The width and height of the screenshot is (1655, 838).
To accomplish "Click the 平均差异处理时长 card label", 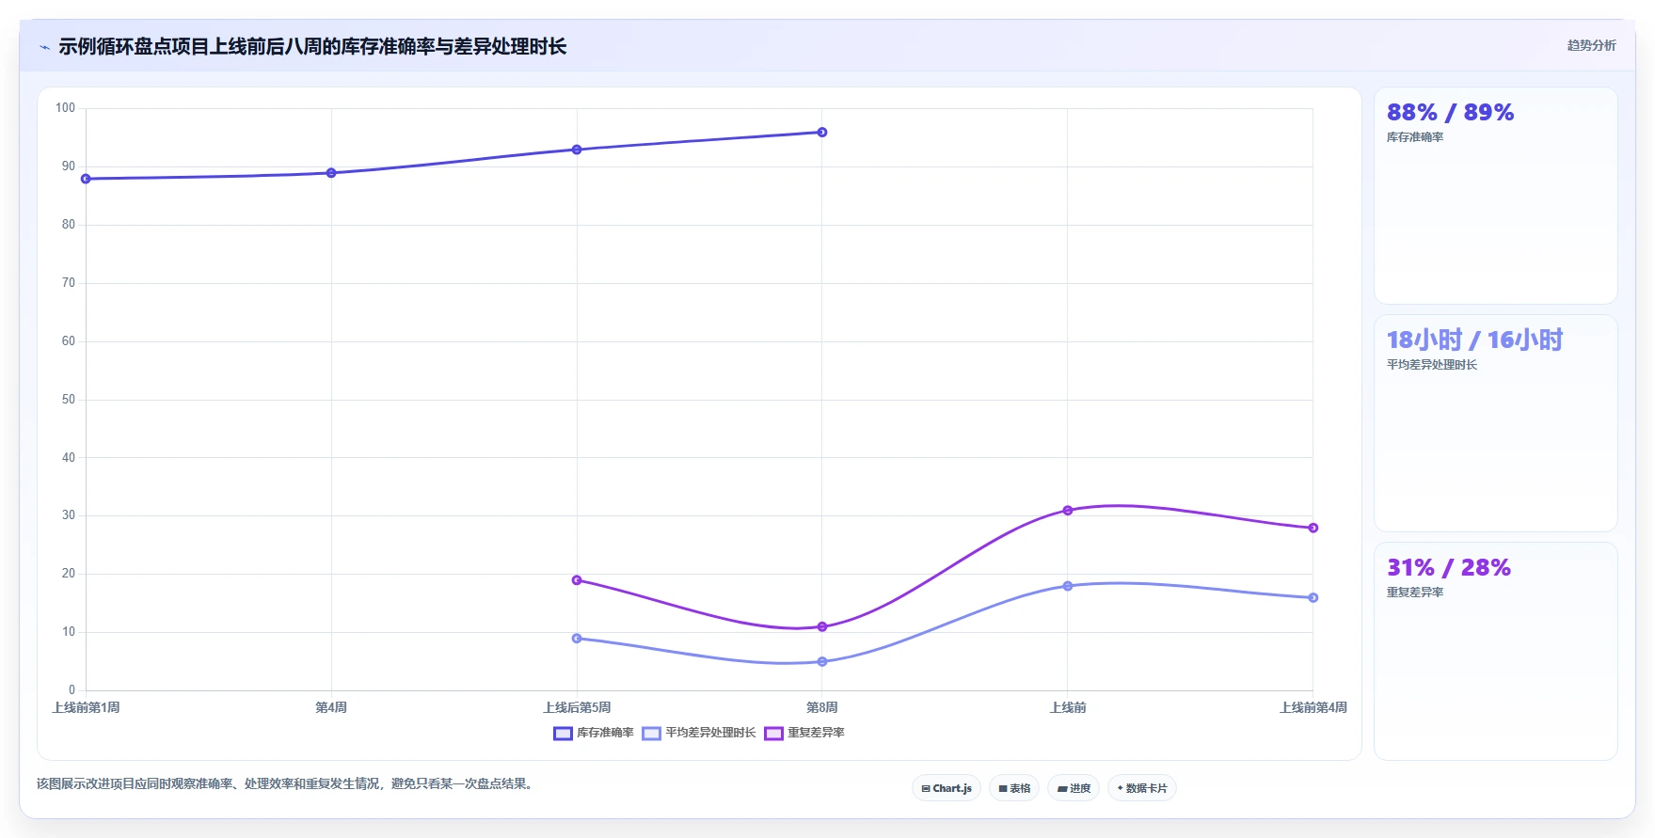I will [1432, 365].
